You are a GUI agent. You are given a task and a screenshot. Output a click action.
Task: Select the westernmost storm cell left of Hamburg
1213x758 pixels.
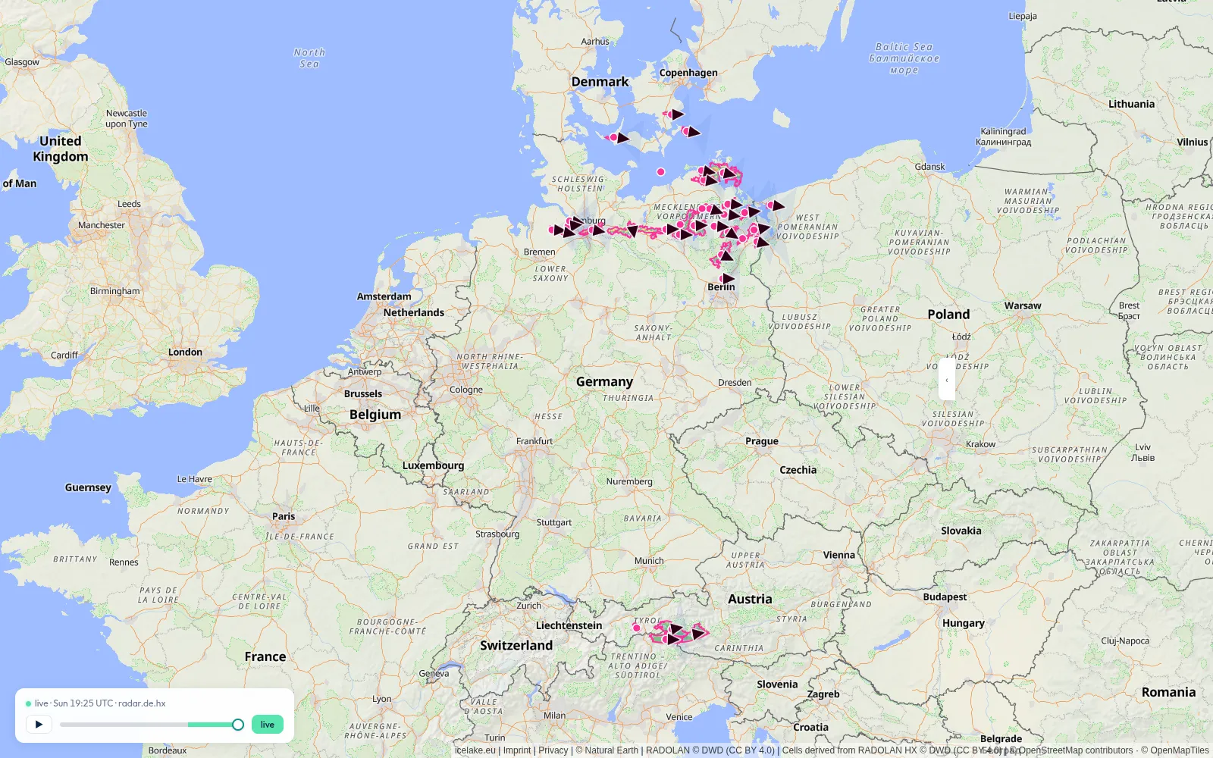(x=557, y=230)
